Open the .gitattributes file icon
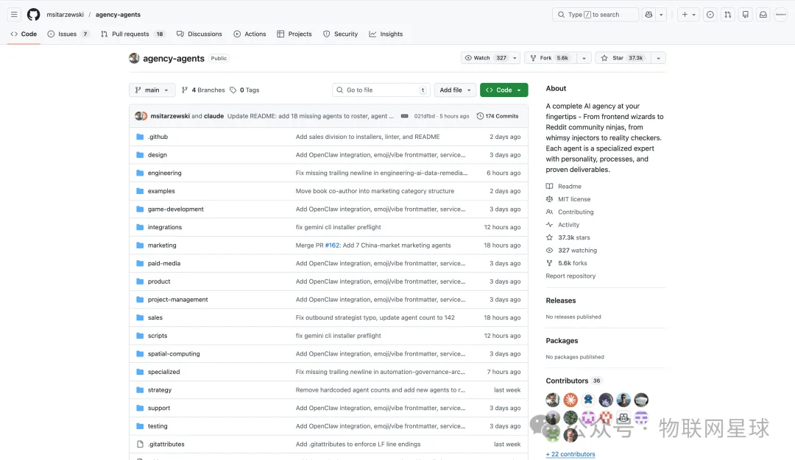Screen dimensions: 795x460 tap(140, 445)
